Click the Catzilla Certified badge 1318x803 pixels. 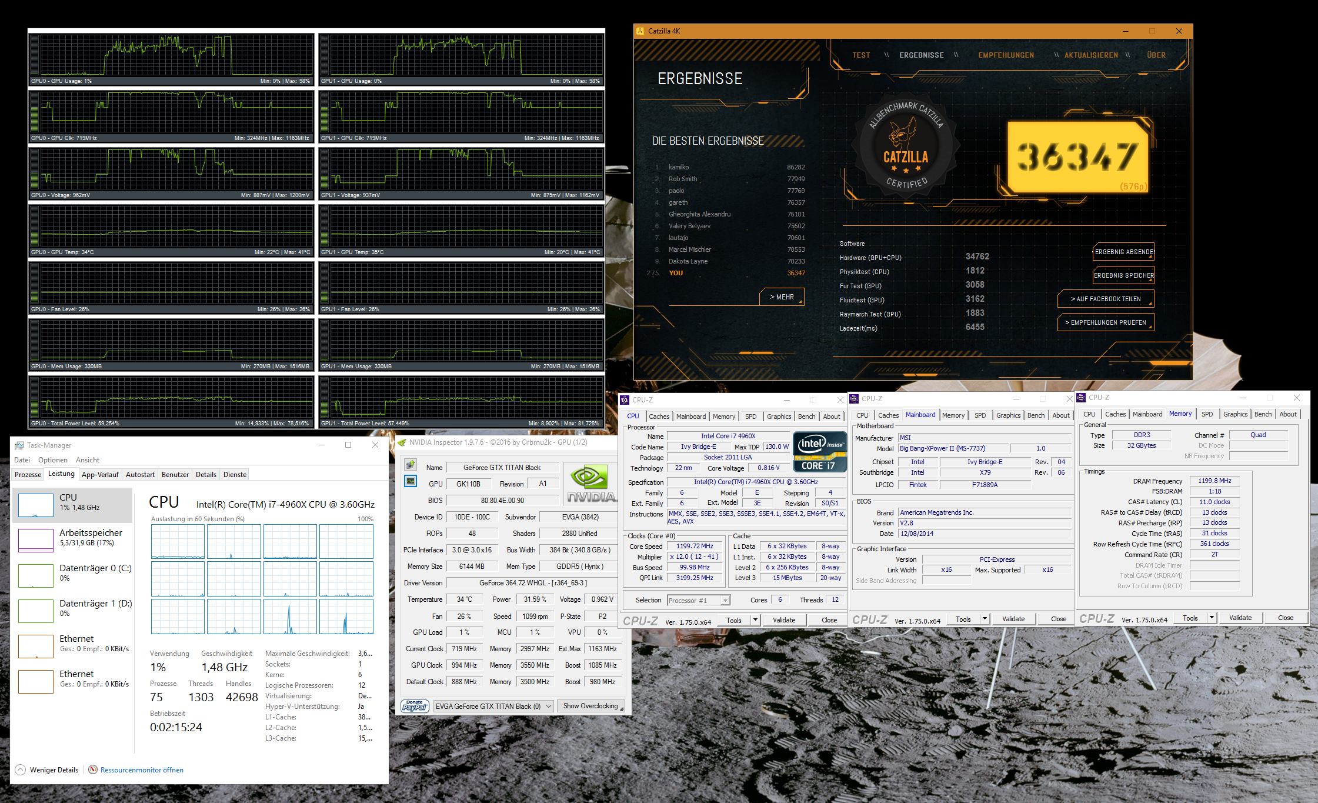[x=906, y=146]
